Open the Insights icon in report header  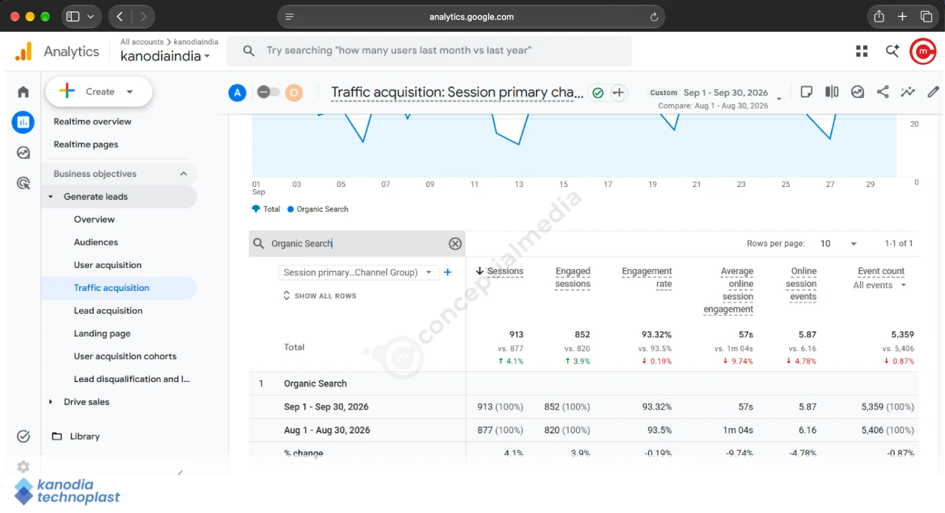point(857,92)
